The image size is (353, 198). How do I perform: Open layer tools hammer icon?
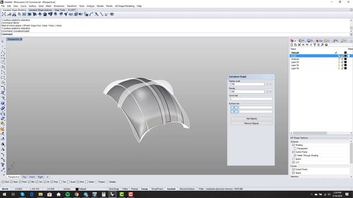(322, 45)
